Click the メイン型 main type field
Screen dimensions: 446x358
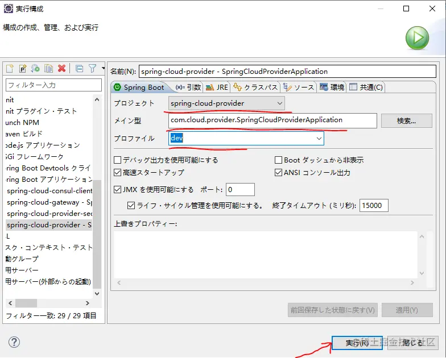272,120
